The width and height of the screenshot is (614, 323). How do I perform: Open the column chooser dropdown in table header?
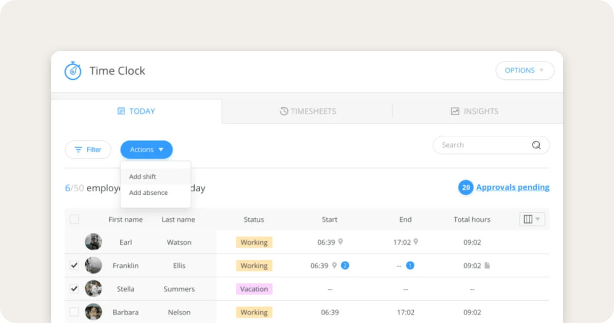click(x=532, y=219)
